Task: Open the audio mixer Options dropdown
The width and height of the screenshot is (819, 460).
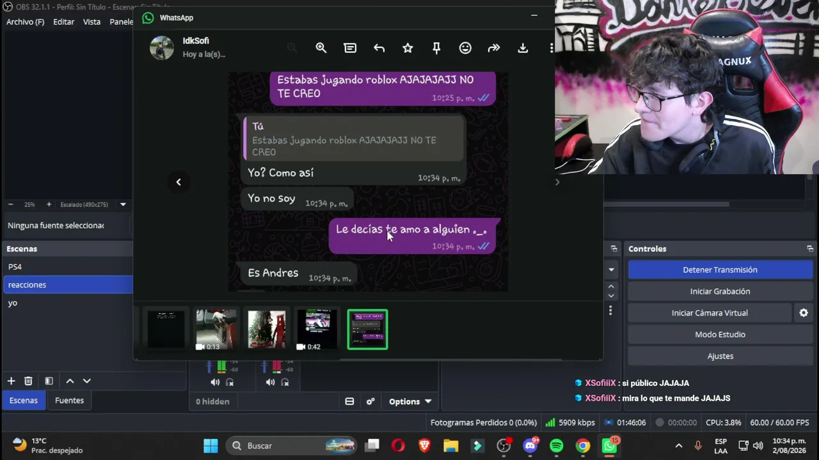Action: (410, 401)
